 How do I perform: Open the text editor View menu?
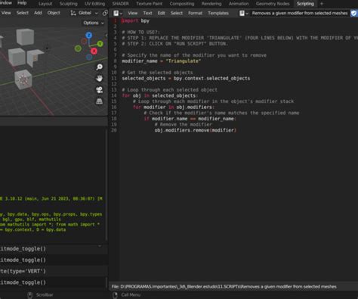(x=133, y=13)
